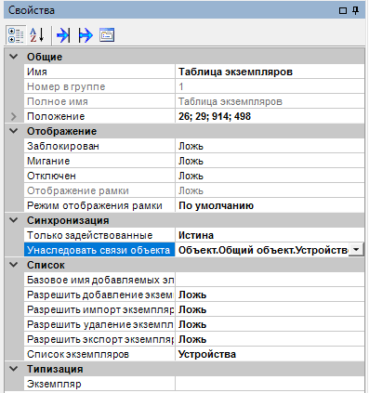
Task: Click the blue arrow-to-bar toolbar icon
Action: [x=63, y=35]
